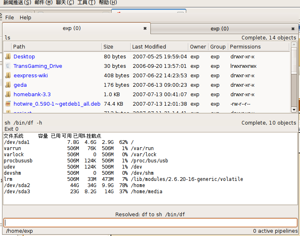Viewport: 300px width, 236px height.
Task: Open the File menu
Action: (x=9, y=18)
